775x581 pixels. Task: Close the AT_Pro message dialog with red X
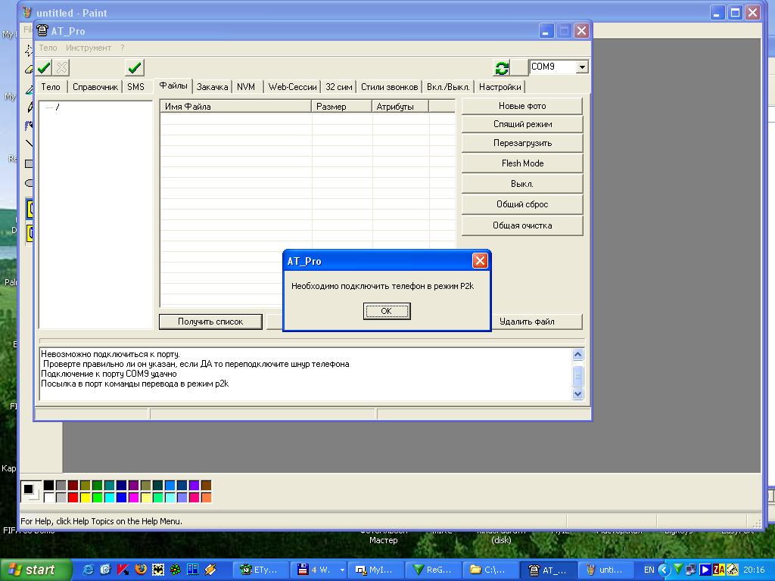pyautogui.click(x=479, y=260)
